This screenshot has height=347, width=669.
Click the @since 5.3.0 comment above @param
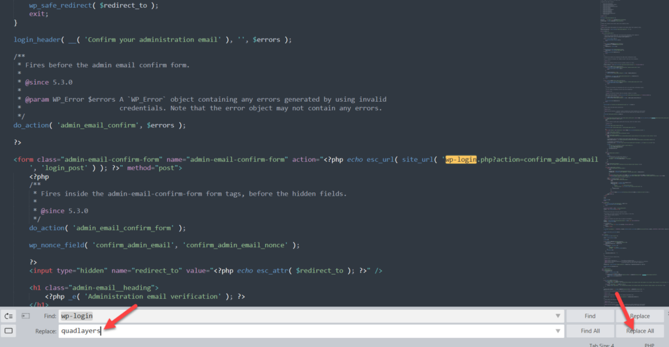[x=48, y=82]
